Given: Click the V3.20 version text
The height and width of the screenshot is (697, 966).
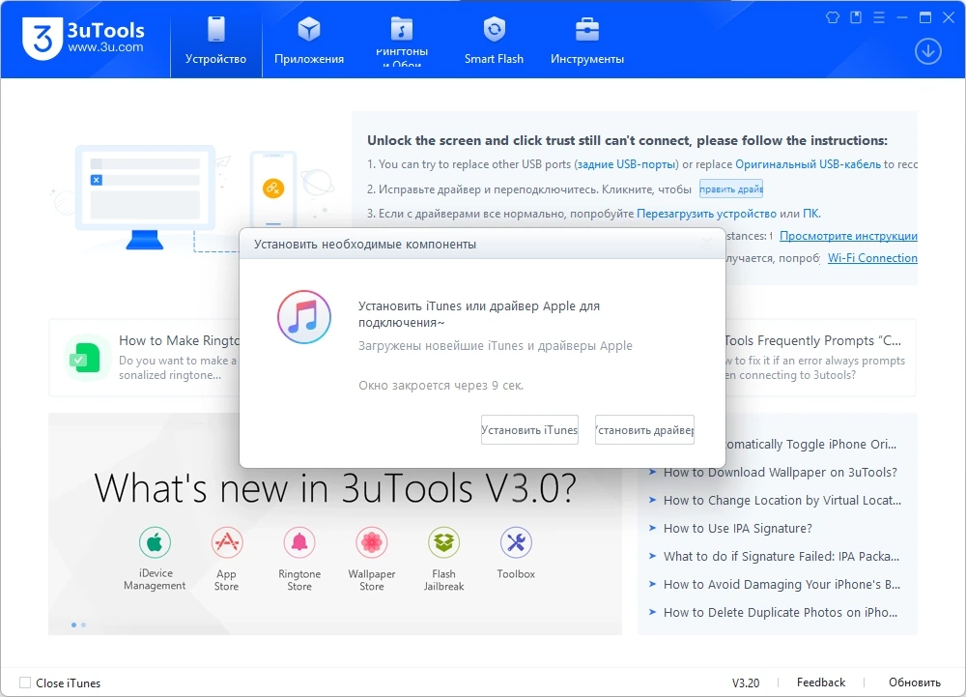Looking at the screenshot, I should coord(746,682).
